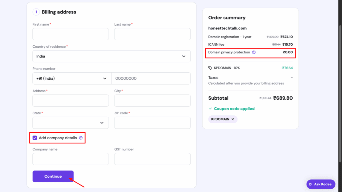Screen dimensions: 342x192
Task: Uncheck the Add company details checkbox
Action: click(34, 138)
